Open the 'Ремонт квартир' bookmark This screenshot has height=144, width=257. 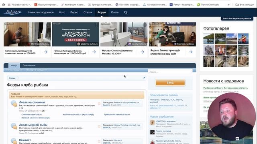(x=182, y=5)
